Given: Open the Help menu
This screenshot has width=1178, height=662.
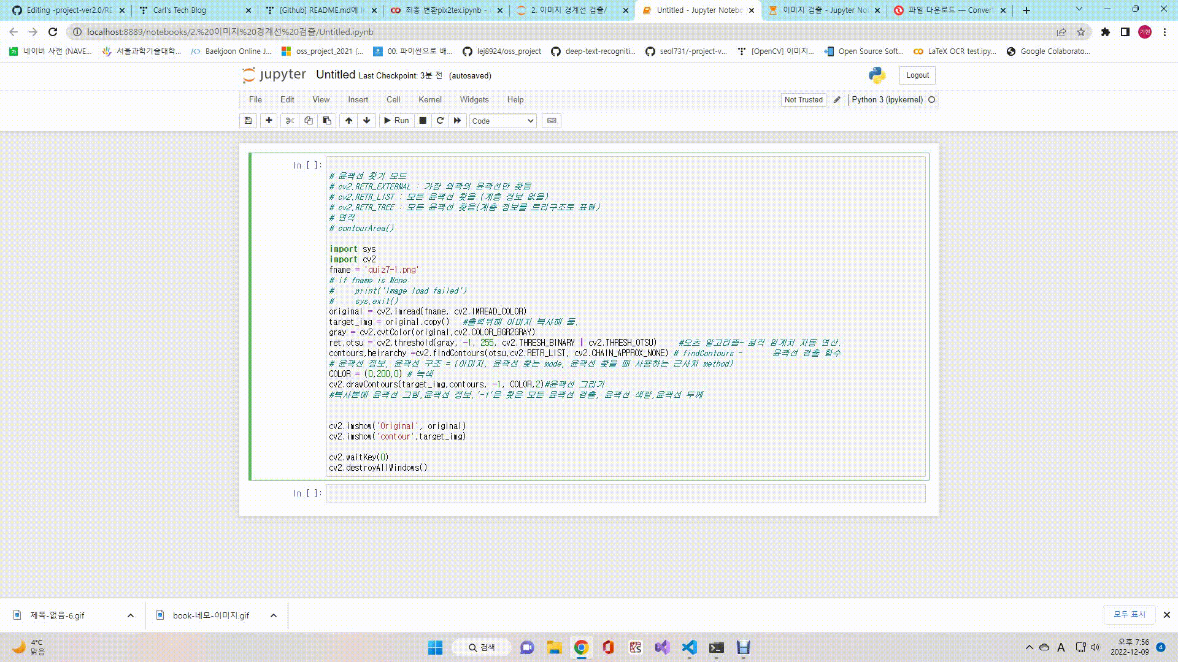Looking at the screenshot, I should 515,99.
